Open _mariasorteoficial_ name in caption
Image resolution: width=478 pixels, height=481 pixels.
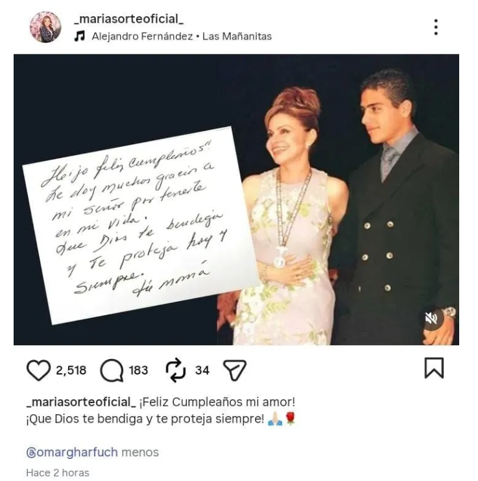click(x=81, y=402)
